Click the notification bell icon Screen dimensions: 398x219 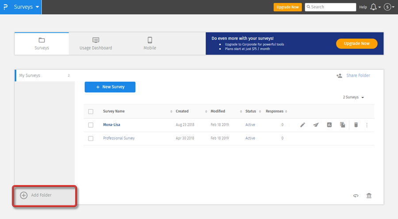(x=374, y=7)
